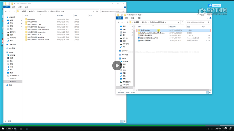Image resolution: width=234 pixels, height=131 pixels.
Task: Switch right window to large icons view
Action: click(210, 93)
